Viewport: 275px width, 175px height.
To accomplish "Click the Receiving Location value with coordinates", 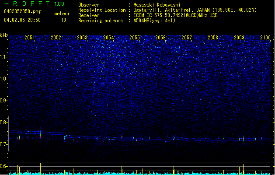I will pos(195,10).
